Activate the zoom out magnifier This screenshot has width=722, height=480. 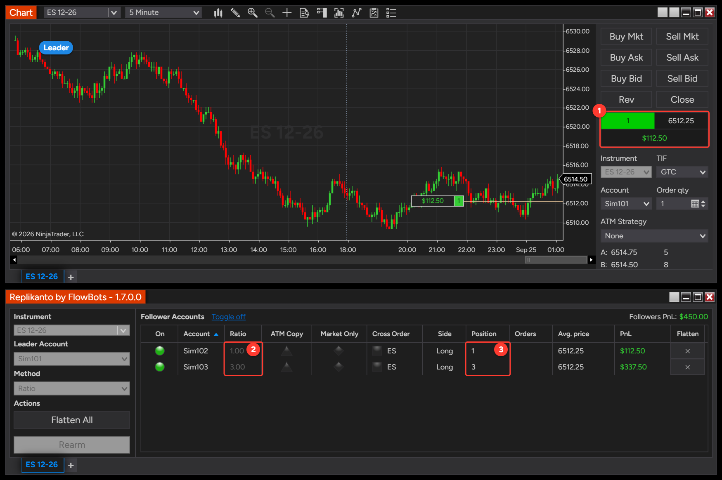click(x=270, y=13)
